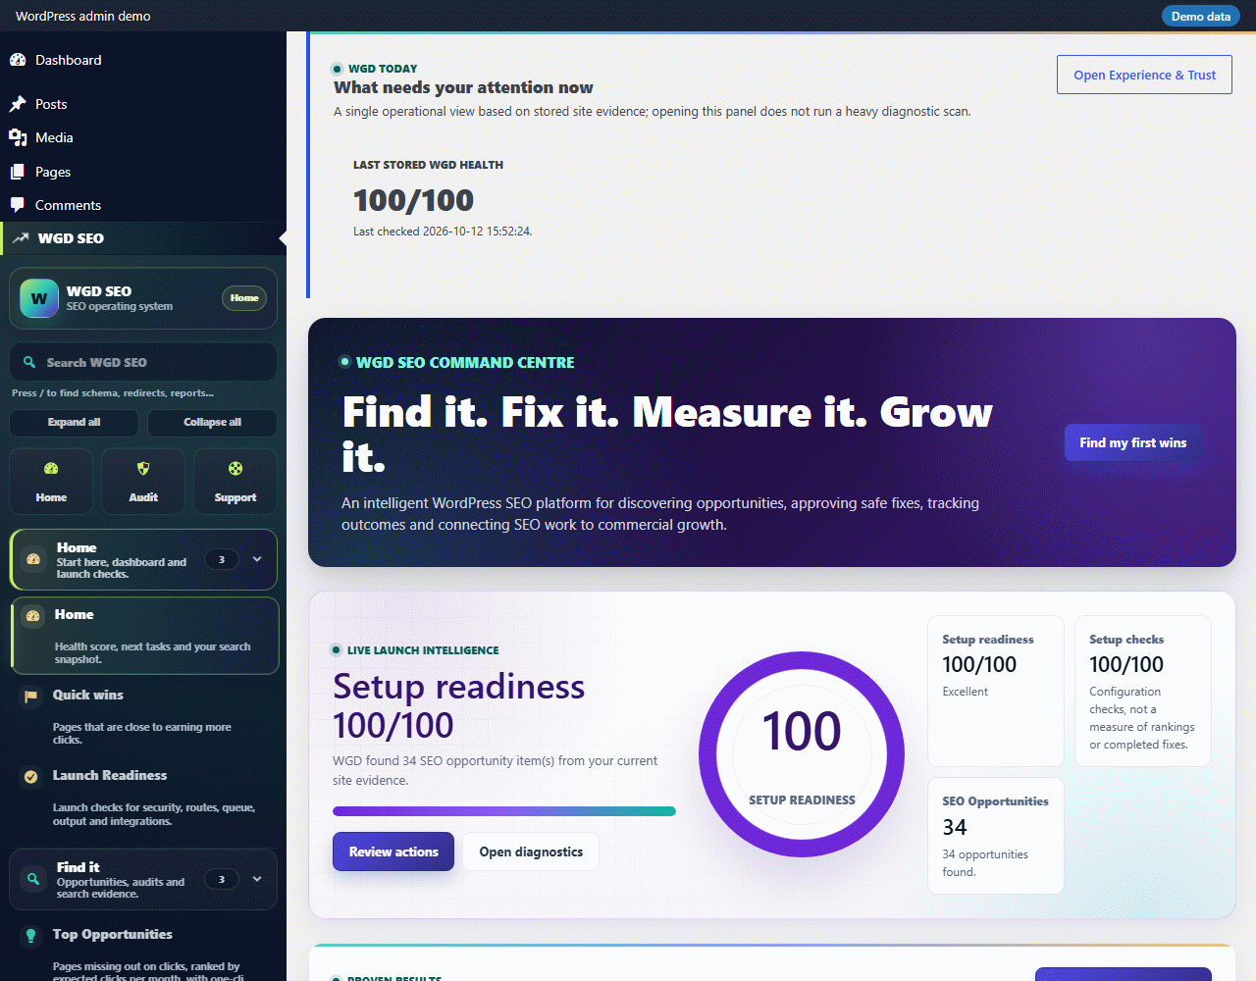The width and height of the screenshot is (1256, 981).
Task: Click the SEO Opportunities 34 card
Action: point(996,836)
